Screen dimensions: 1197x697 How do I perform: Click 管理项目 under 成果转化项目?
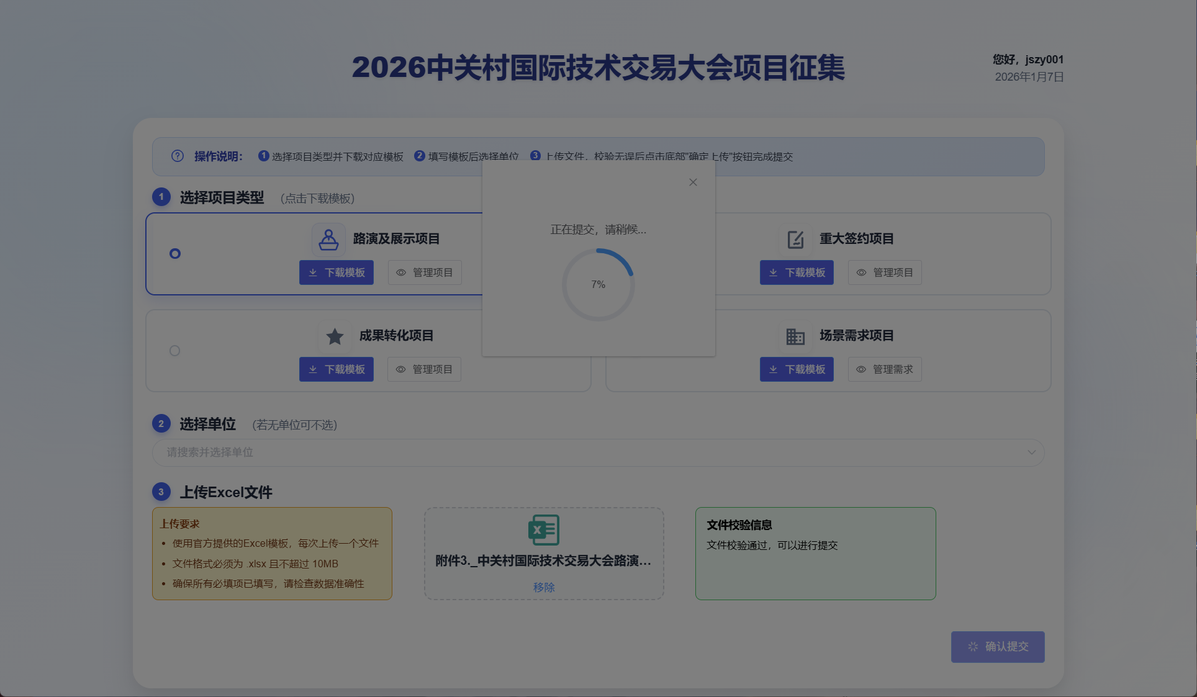[x=425, y=369]
